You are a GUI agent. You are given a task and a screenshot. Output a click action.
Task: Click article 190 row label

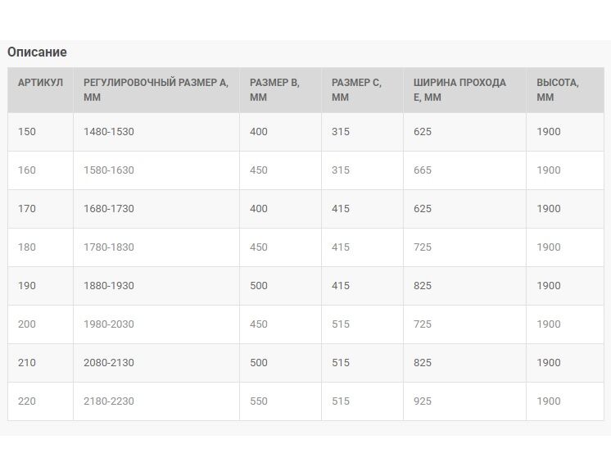tap(27, 286)
